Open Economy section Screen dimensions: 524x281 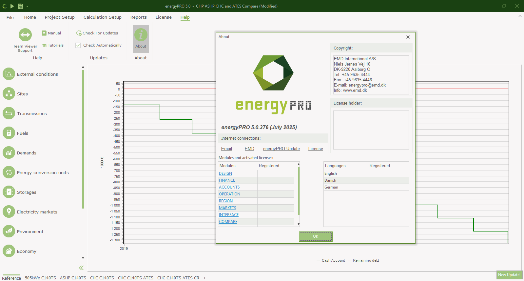tap(20, 251)
